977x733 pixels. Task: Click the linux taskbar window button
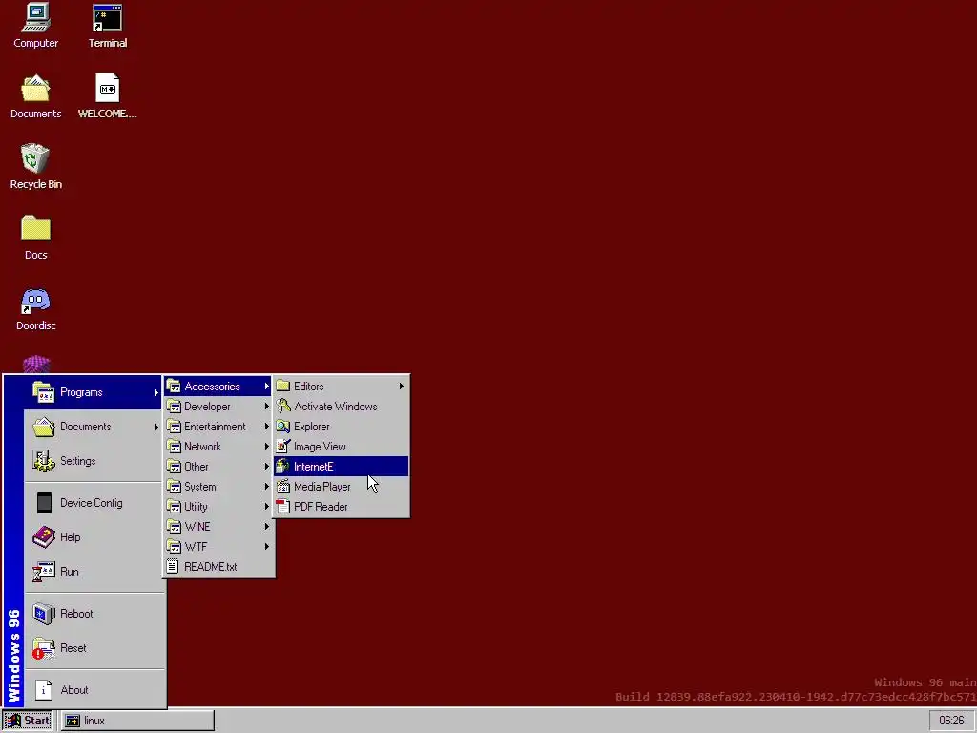[x=137, y=721]
